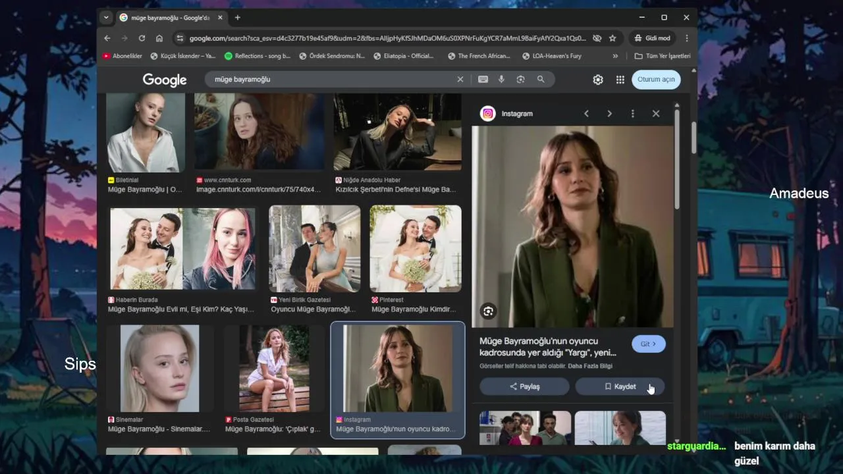Image resolution: width=843 pixels, height=474 pixels.
Task: Open the on-screen keyboard input tool
Action: tap(483, 79)
